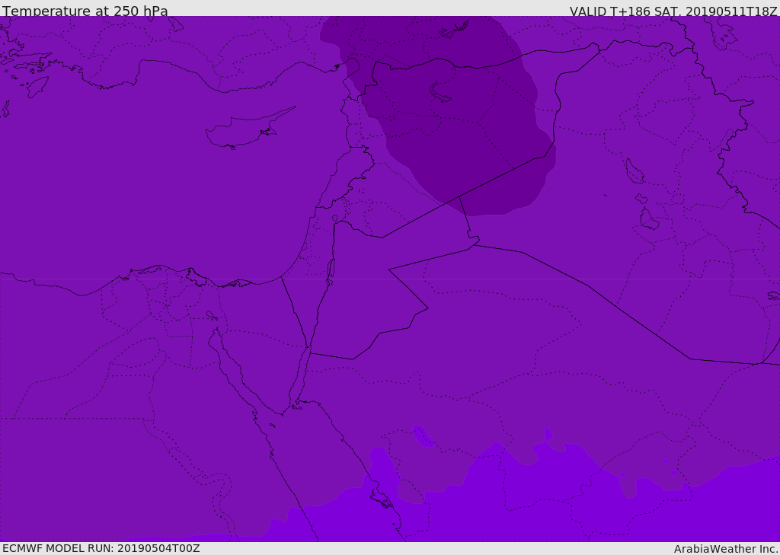
Task: Click the 'ECMWF MODEL RUN: 20190504T00Z' text
Action: [101, 548]
